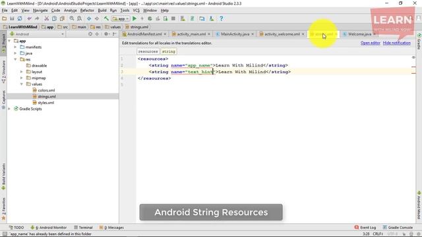Open the TODO tool window
Screen dimensions: 422x237
coord(16,228)
